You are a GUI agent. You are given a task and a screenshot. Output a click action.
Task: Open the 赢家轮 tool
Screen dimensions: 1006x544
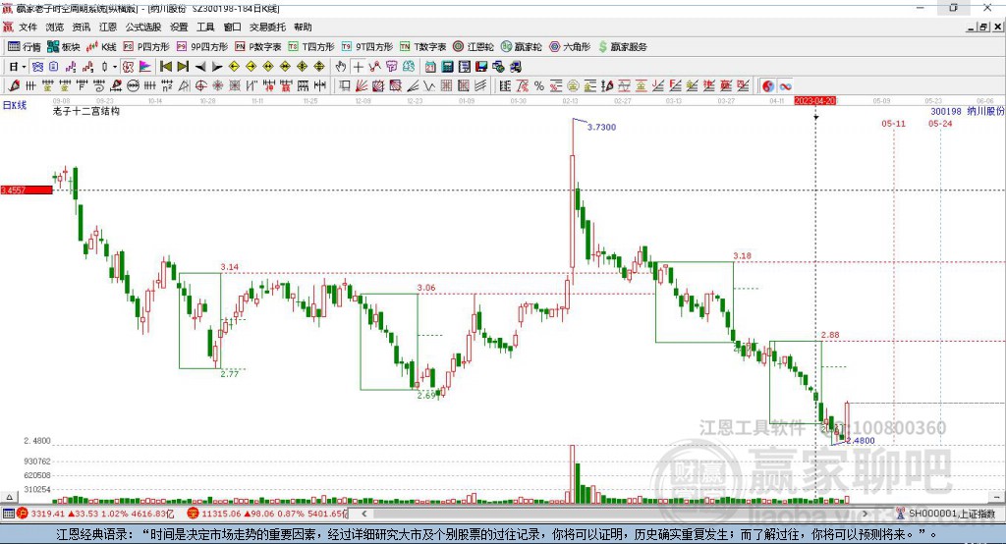522,47
